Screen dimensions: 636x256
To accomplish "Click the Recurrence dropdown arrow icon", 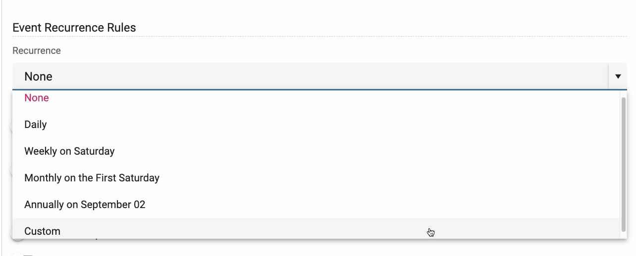I will point(618,77).
